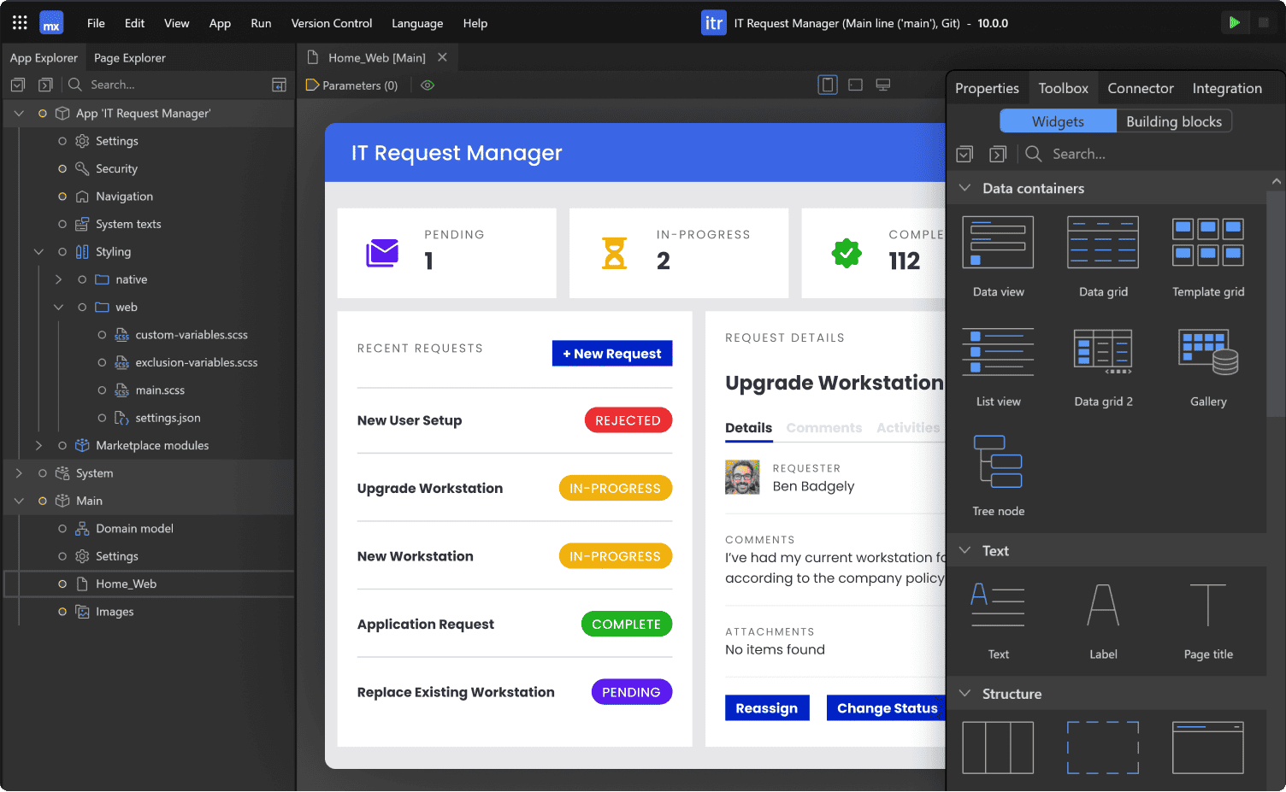Click the green Run app play button
Viewport: 1286px width, 792px height.
[x=1234, y=23]
